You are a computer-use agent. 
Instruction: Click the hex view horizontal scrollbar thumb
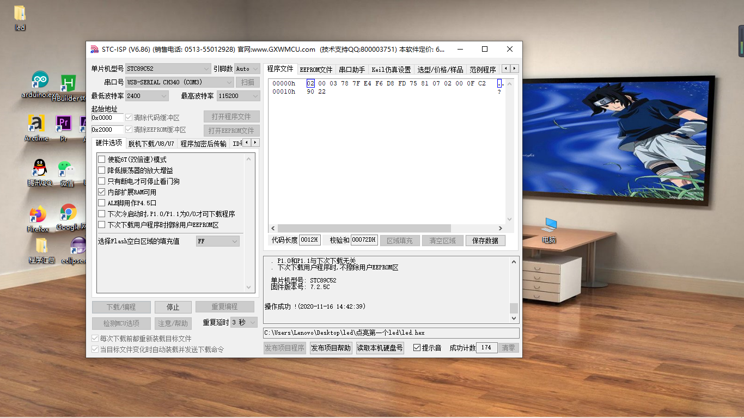coord(364,229)
